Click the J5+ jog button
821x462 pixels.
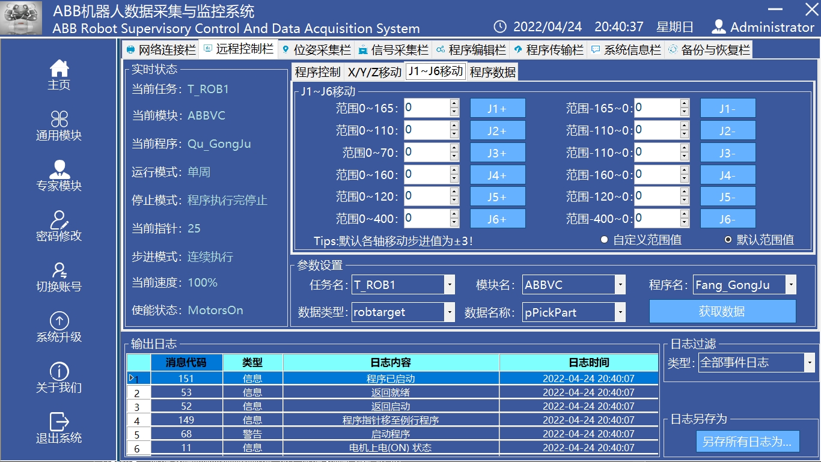pos(498,196)
